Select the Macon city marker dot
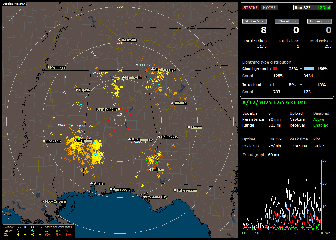Screen dimensions: 336x240 189,127
